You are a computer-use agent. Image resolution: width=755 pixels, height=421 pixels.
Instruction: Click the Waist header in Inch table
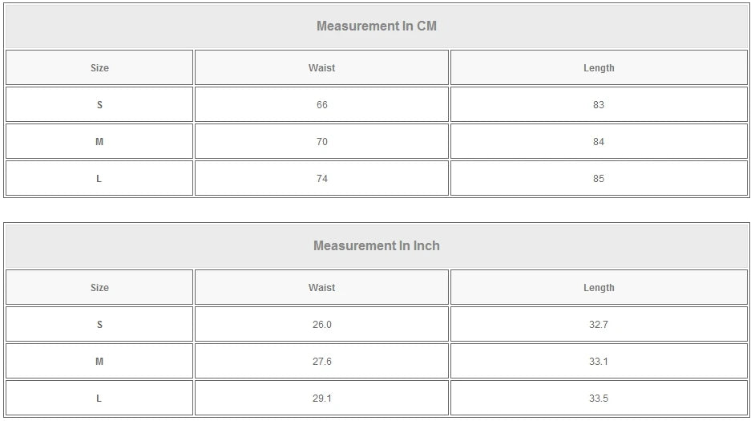pos(321,288)
